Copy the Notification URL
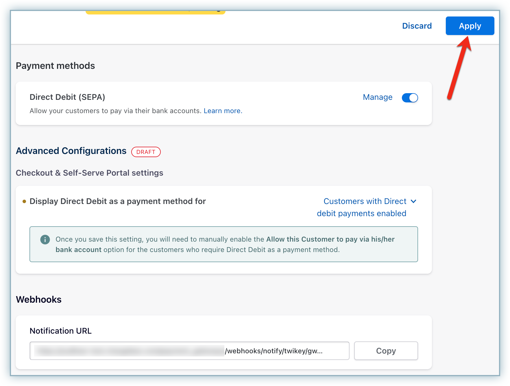The image size is (510, 386). coord(386,351)
